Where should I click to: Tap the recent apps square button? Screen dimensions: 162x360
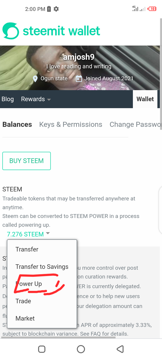click(x=42, y=349)
